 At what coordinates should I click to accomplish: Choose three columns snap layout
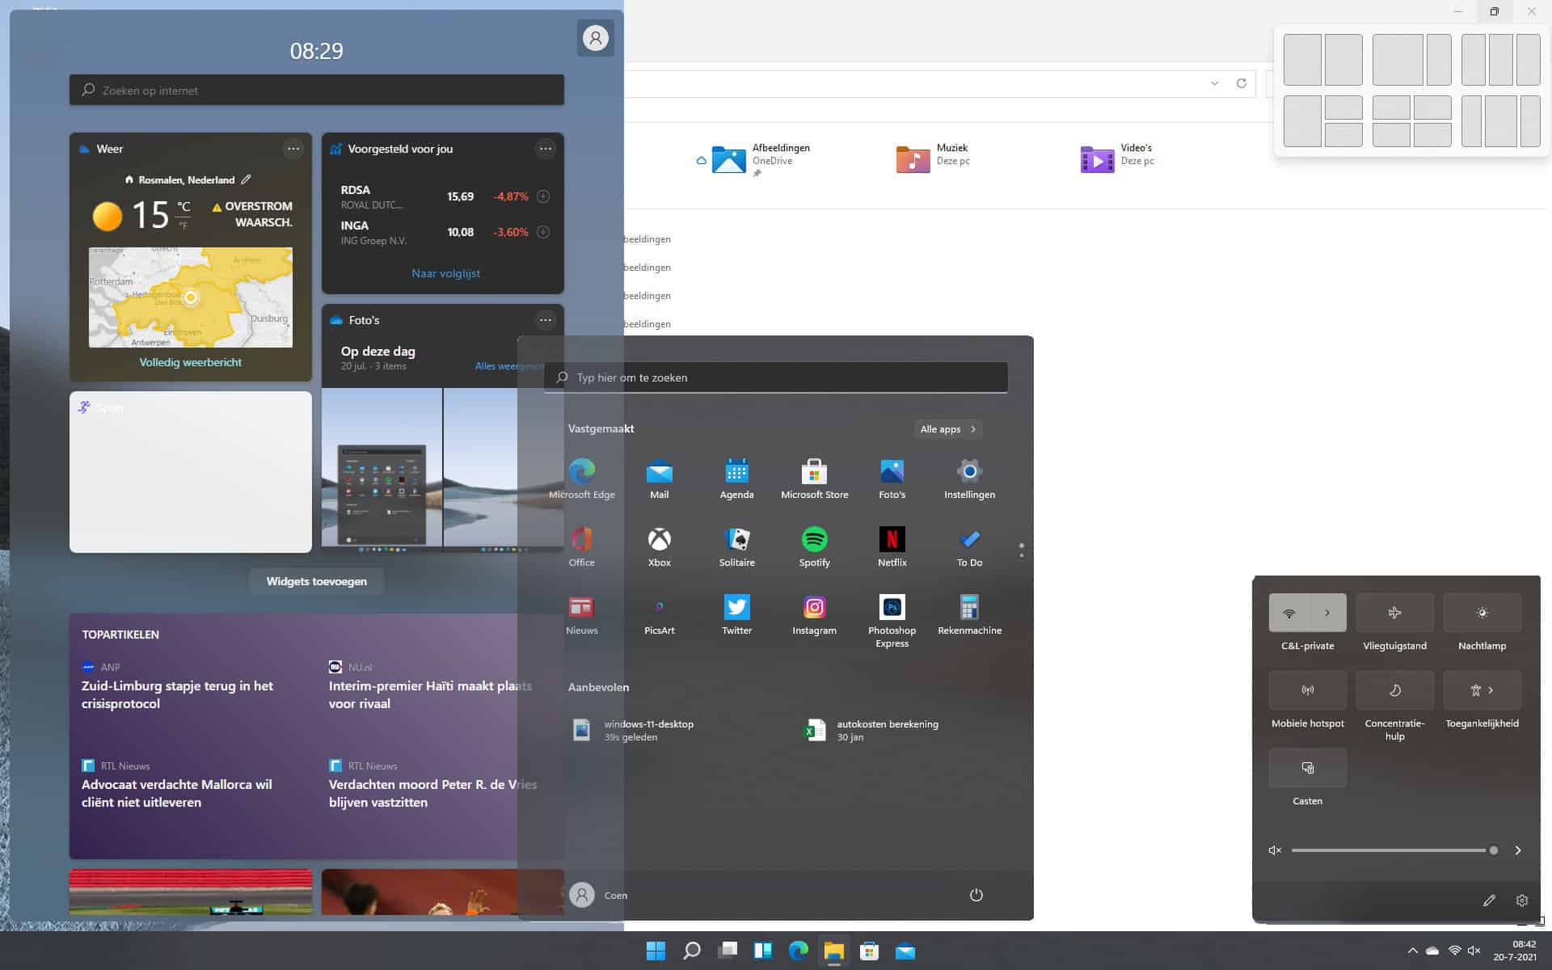(x=1501, y=60)
